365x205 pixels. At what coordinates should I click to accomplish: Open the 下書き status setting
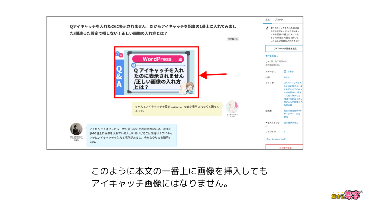pyautogui.click(x=291, y=71)
